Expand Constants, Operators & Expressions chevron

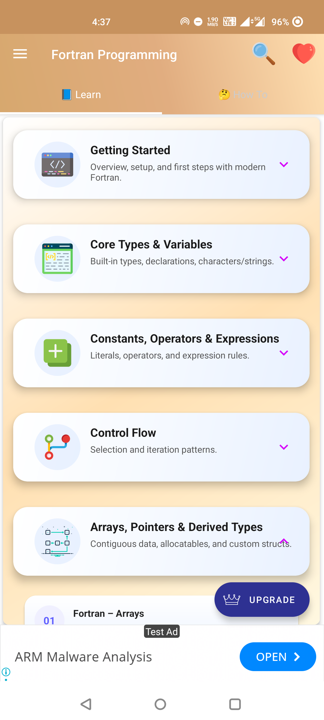click(283, 353)
